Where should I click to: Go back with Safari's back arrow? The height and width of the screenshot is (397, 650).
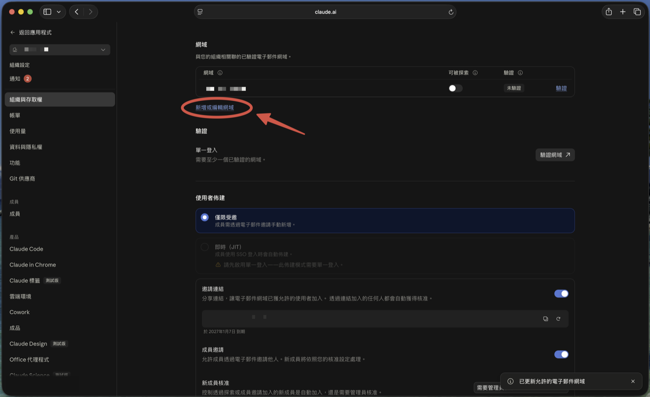(x=77, y=12)
